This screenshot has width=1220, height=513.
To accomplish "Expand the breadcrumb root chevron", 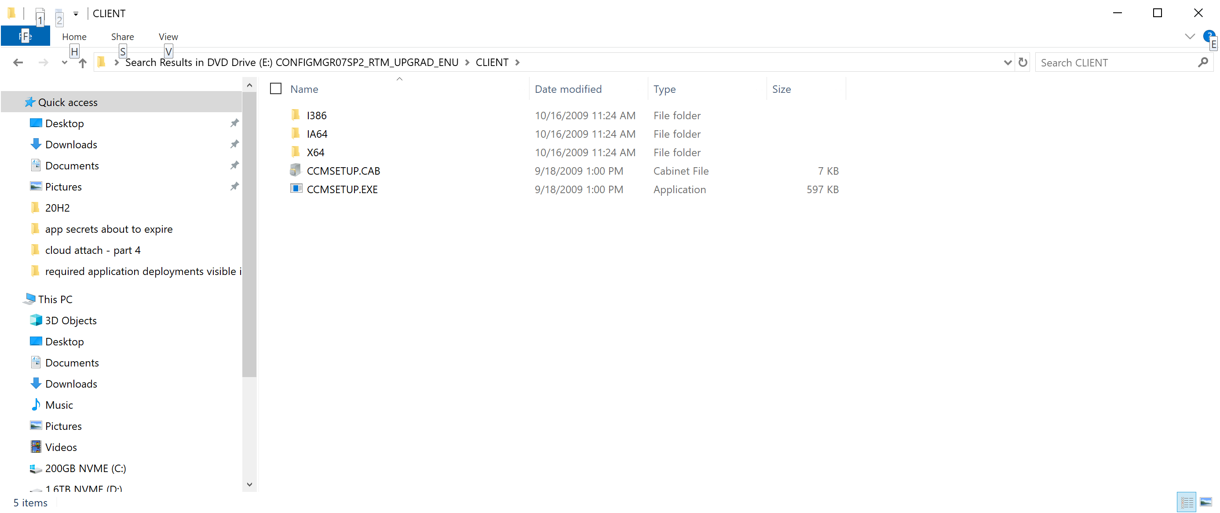I will (x=116, y=62).
